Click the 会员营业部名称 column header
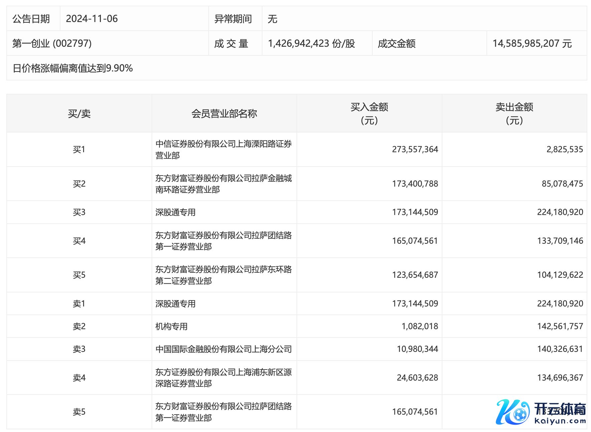The width and height of the screenshot is (591, 432). (224, 114)
